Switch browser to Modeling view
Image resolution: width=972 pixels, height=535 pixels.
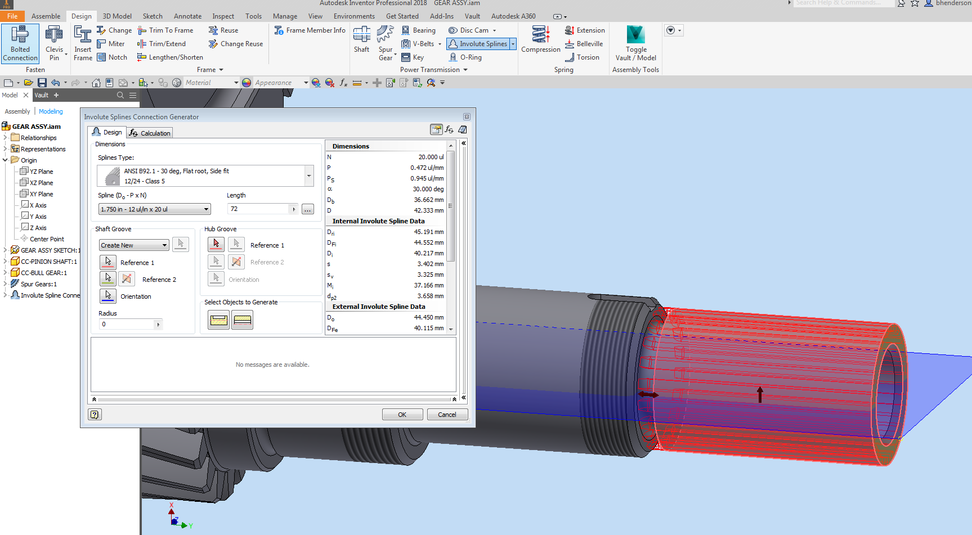(51, 111)
